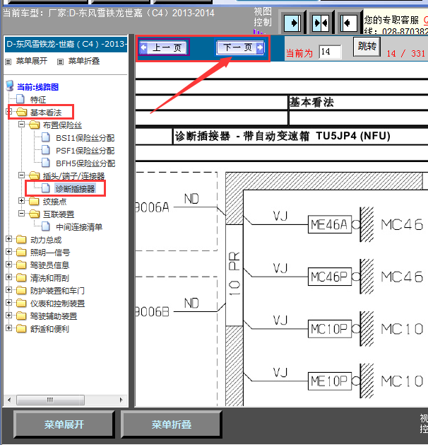Click the 防护装置和车门 folder icon
The height and width of the screenshot is (445, 428).
pyautogui.click(x=21, y=290)
